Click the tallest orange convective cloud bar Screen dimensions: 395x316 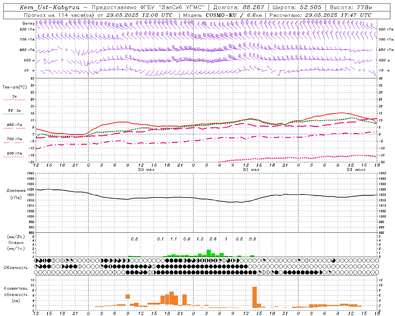click(x=255, y=297)
